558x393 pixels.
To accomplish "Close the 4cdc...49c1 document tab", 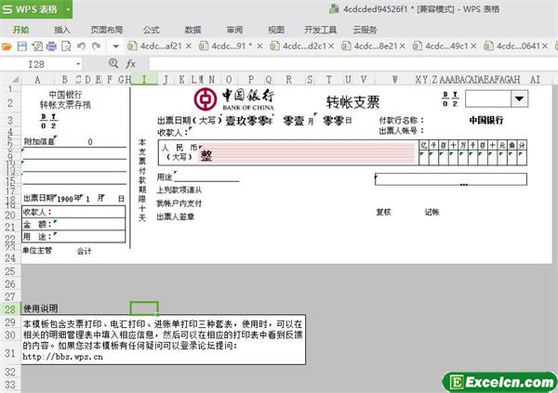I will [473, 46].
